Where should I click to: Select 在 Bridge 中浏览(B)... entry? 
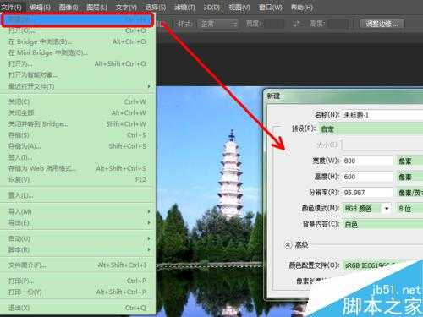[x=78, y=41]
